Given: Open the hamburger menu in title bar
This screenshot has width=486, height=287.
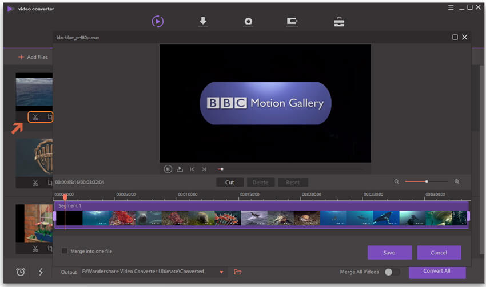Looking at the screenshot, I should point(451,7).
